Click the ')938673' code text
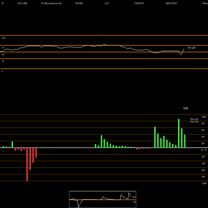 point(139,3)
